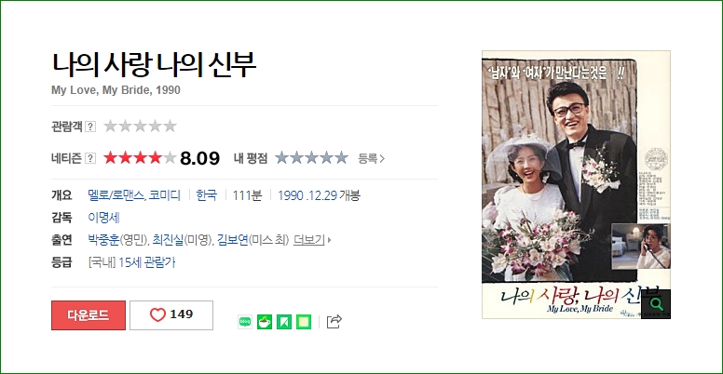Image resolution: width=723 pixels, height=374 pixels.
Task: Click the 15세 관람가 rating link
Action: [147, 263]
